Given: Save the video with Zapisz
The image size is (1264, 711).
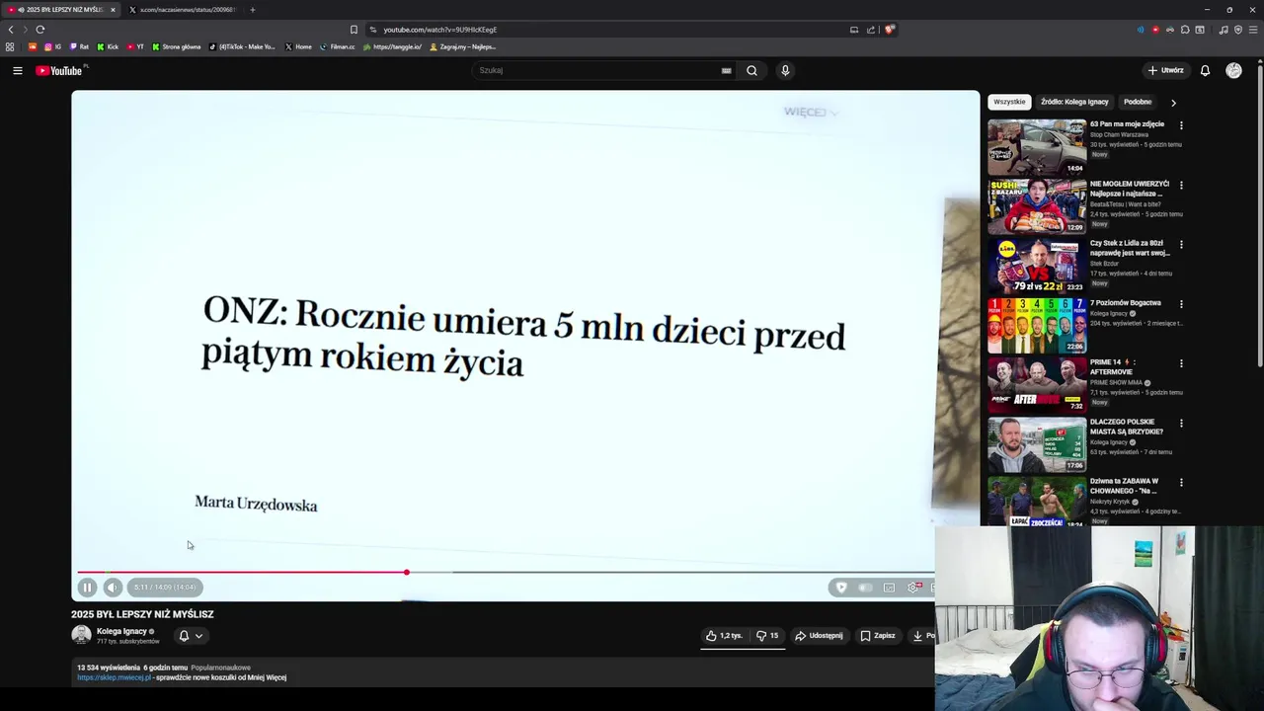Looking at the screenshot, I should pos(877,636).
